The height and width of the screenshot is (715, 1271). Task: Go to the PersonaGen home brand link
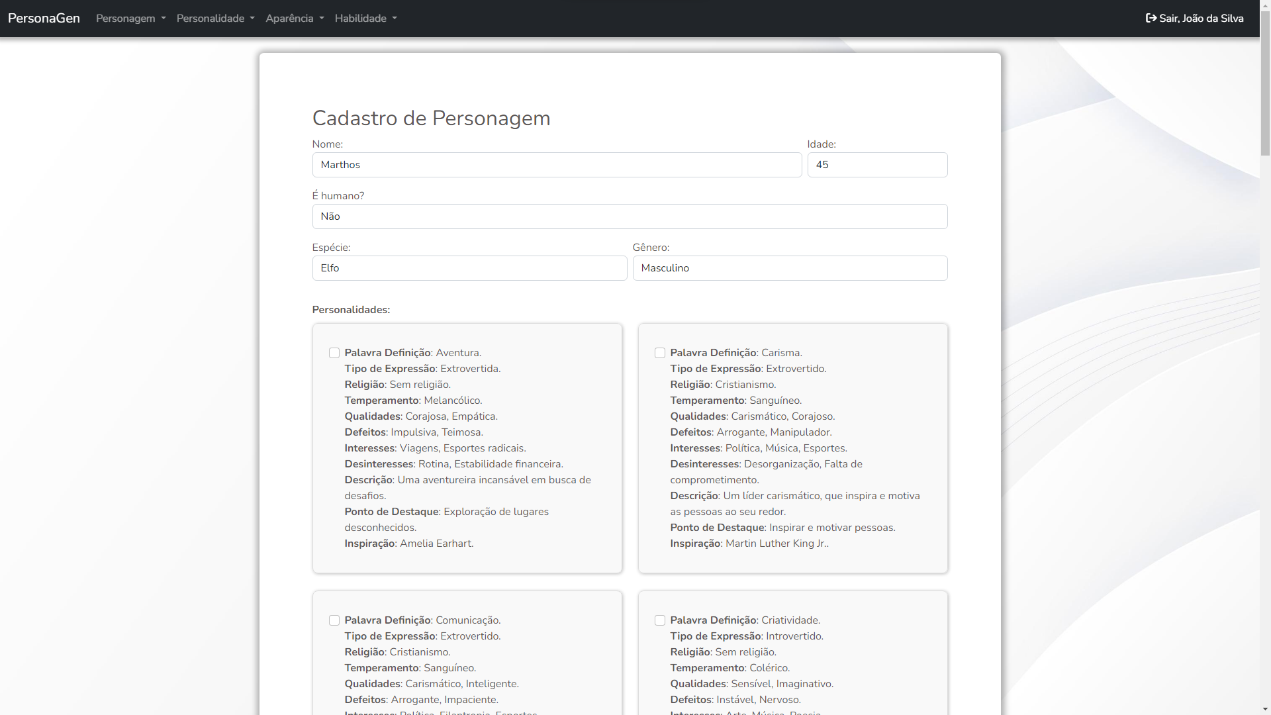[x=44, y=19]
